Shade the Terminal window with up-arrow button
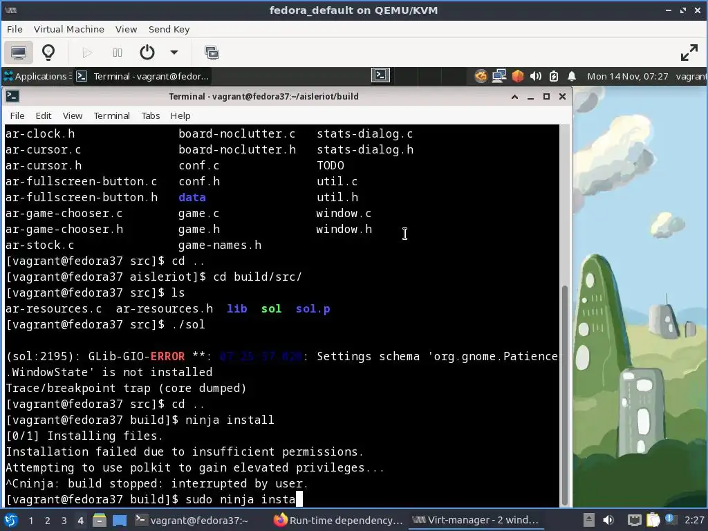This screenshot has width=708, height=531. [x=514, y=97]
